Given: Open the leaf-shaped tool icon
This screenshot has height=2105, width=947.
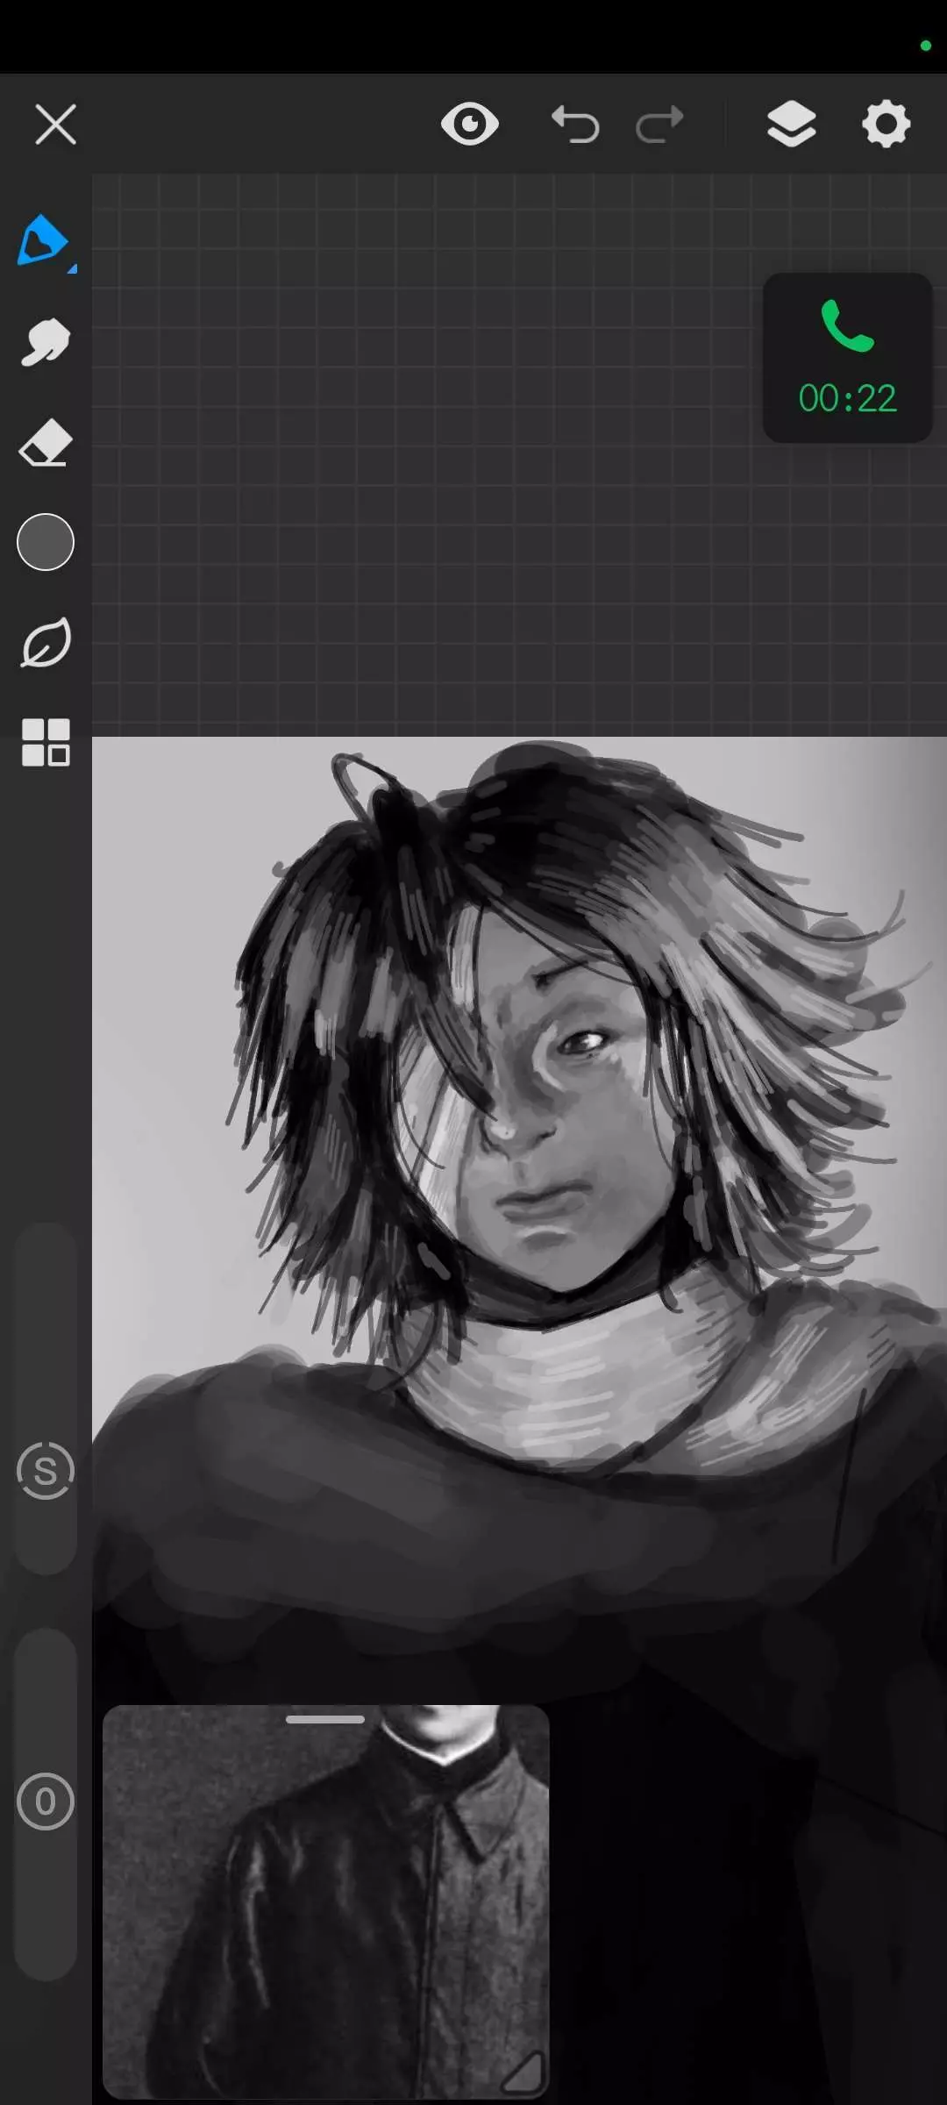Looking at the screenshot, I should tap(45, 643).
